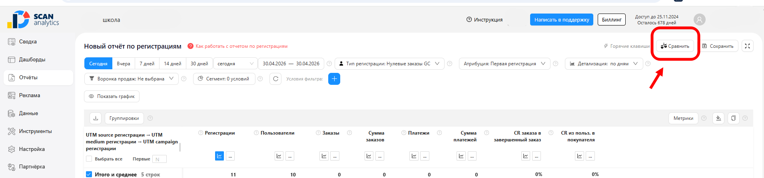Open help icon after Воронка продаж
This screenshot has width=764, height=178.
[x=184, y=79]
